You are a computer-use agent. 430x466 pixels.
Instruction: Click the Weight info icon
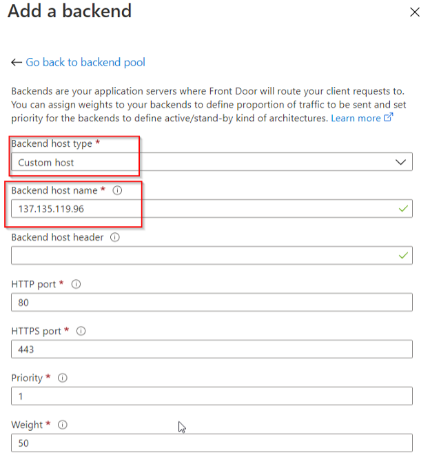63,425
